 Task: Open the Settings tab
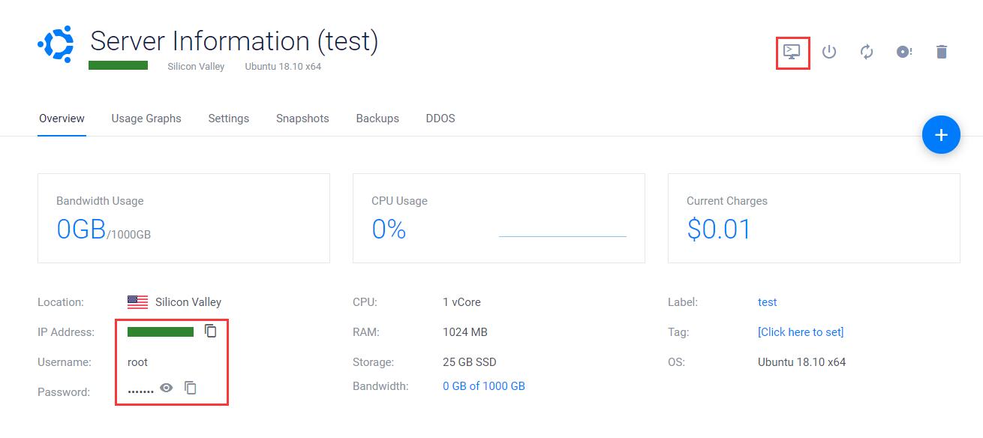point(228,118)
